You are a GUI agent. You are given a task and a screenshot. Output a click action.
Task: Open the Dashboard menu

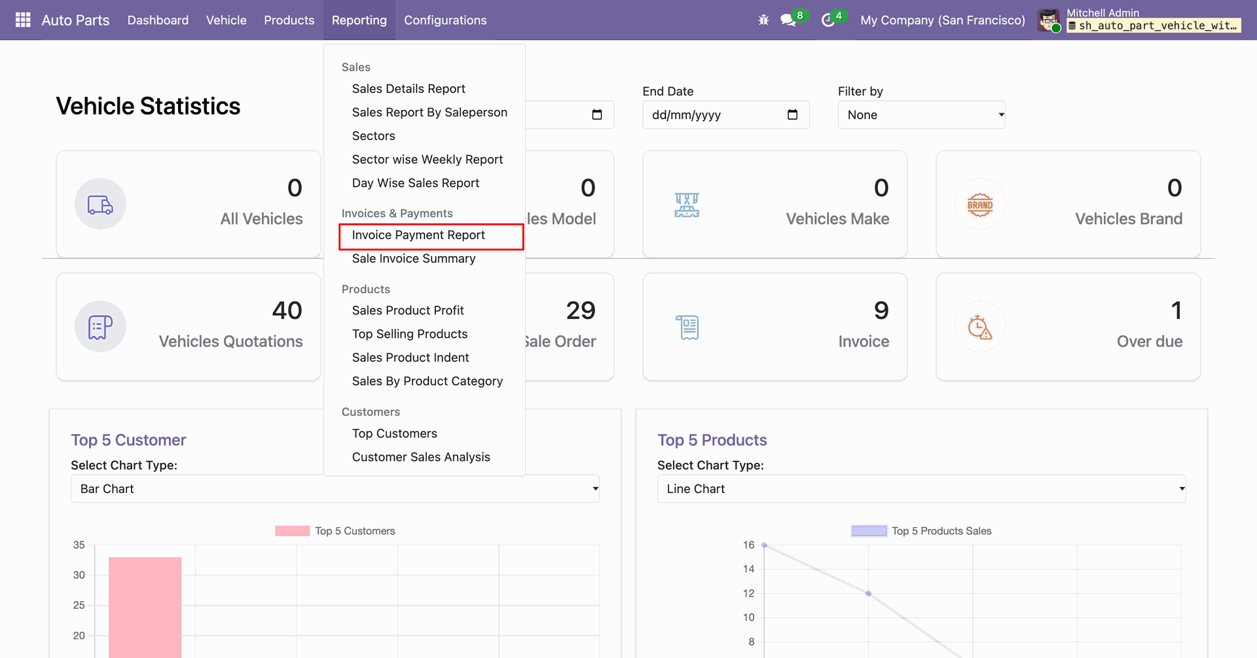click(158, 20)
